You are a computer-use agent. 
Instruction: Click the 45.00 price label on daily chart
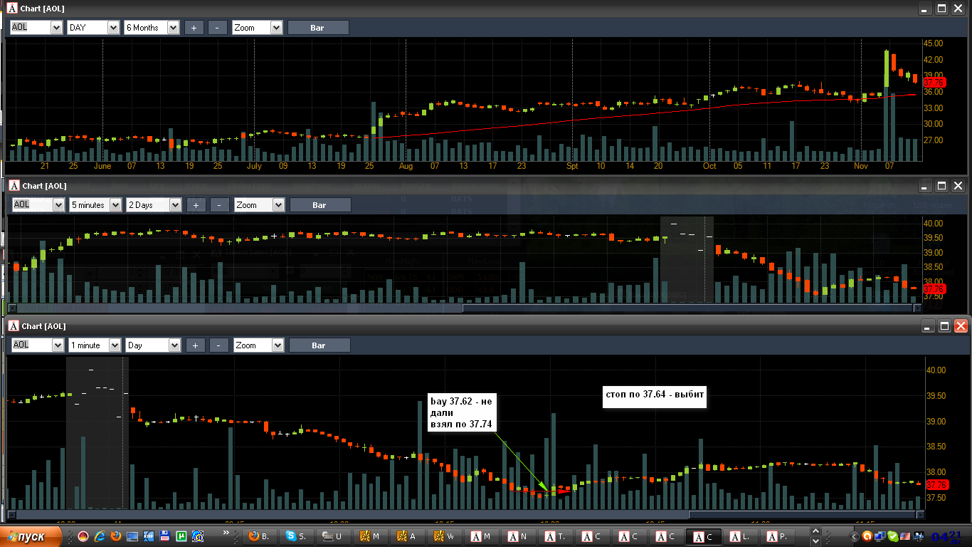[x=934, y=43]
